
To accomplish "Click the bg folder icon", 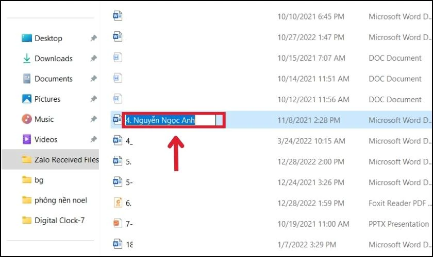I will (27, 179).
